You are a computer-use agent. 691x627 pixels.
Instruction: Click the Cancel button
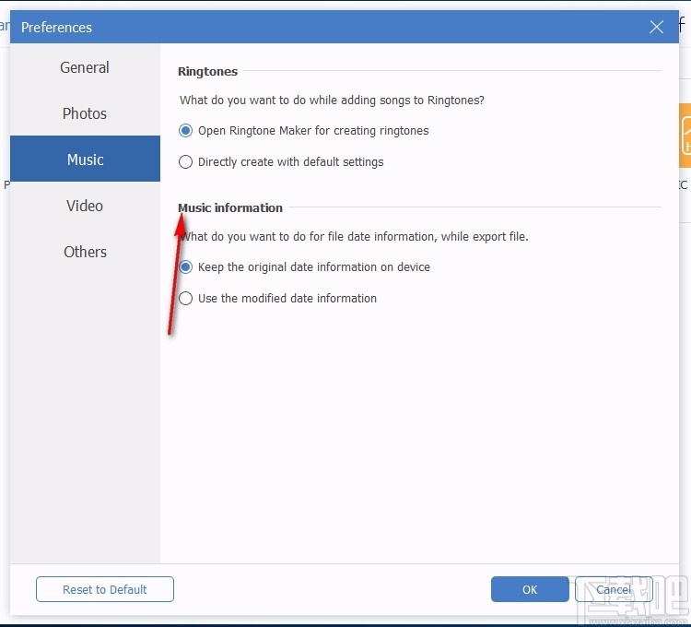614,589
